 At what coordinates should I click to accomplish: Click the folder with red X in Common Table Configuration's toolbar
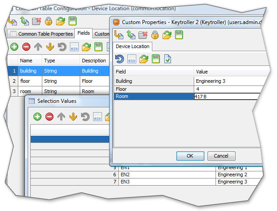(37, 21)
